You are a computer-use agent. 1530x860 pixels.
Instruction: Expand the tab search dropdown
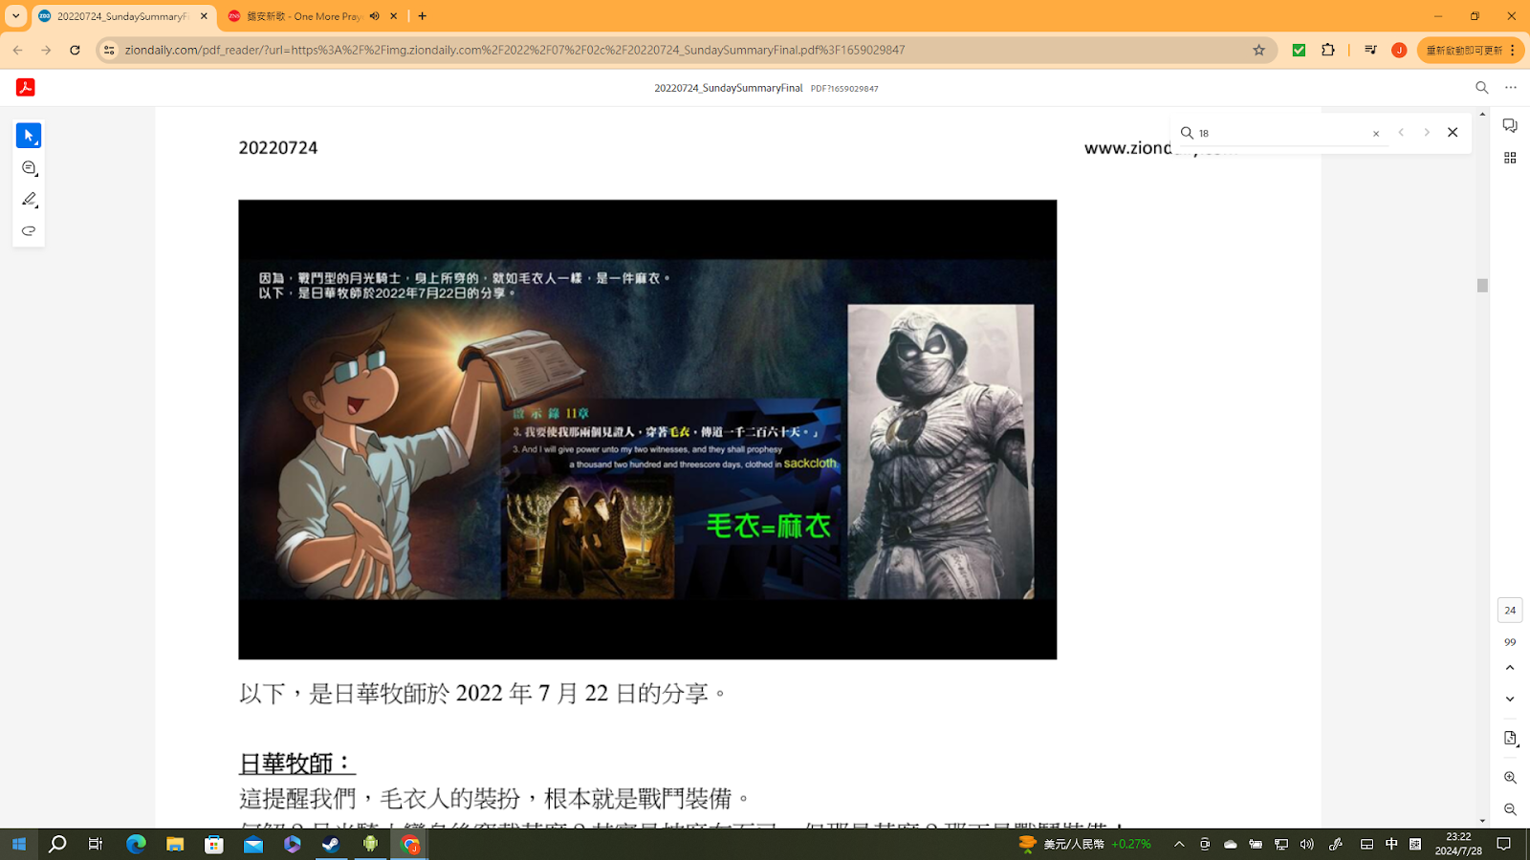pyautogui.click(x=15, y=16)
